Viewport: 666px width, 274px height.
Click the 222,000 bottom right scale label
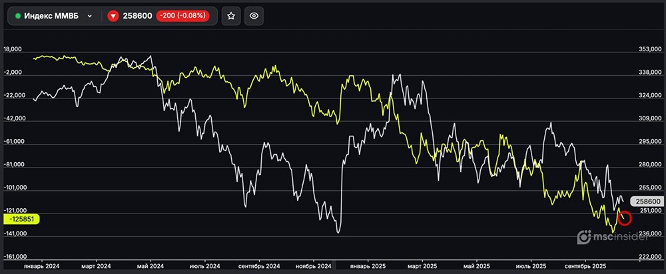point(649,256)
